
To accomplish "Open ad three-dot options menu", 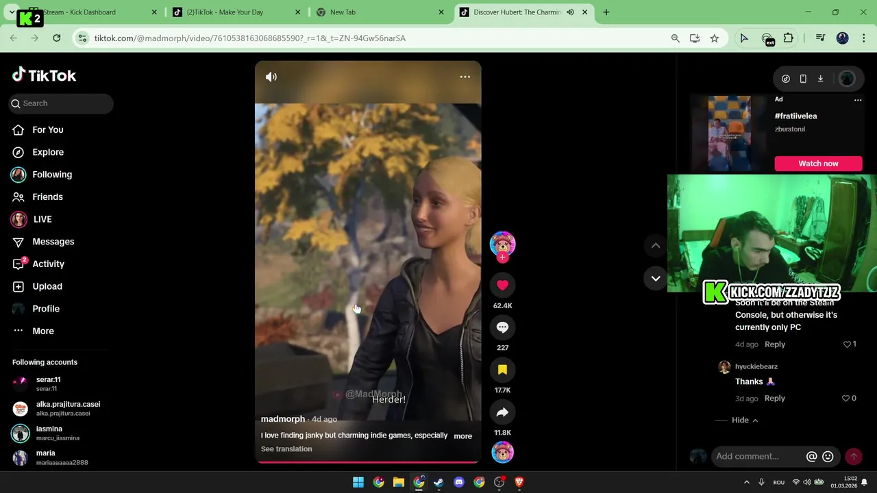I will point(858,100).
